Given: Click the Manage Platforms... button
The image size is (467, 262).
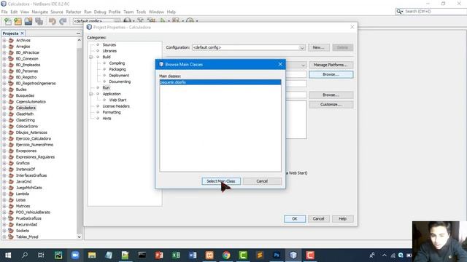Looking at the screenshot, I should [331, 65].
